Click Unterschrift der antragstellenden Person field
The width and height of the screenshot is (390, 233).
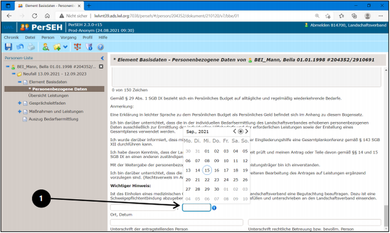tap(176, 222)
